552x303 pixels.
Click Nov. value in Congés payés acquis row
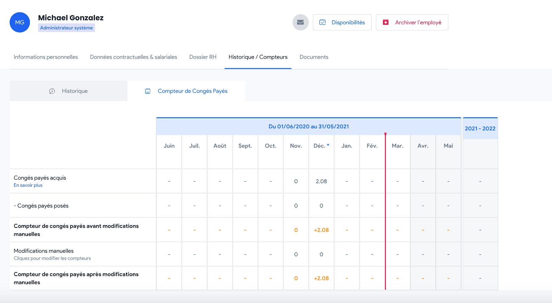click(296, 181)
